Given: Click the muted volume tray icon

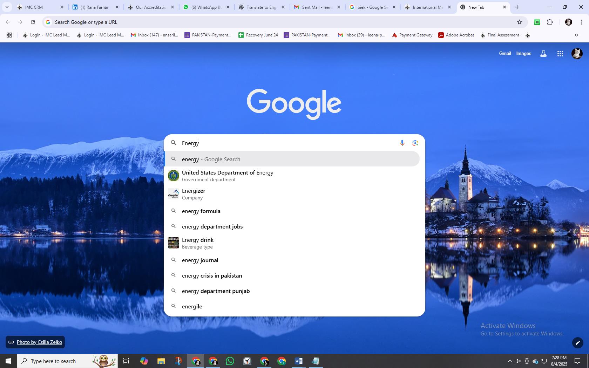Looking at the screenshot, I should coord(518,361).
